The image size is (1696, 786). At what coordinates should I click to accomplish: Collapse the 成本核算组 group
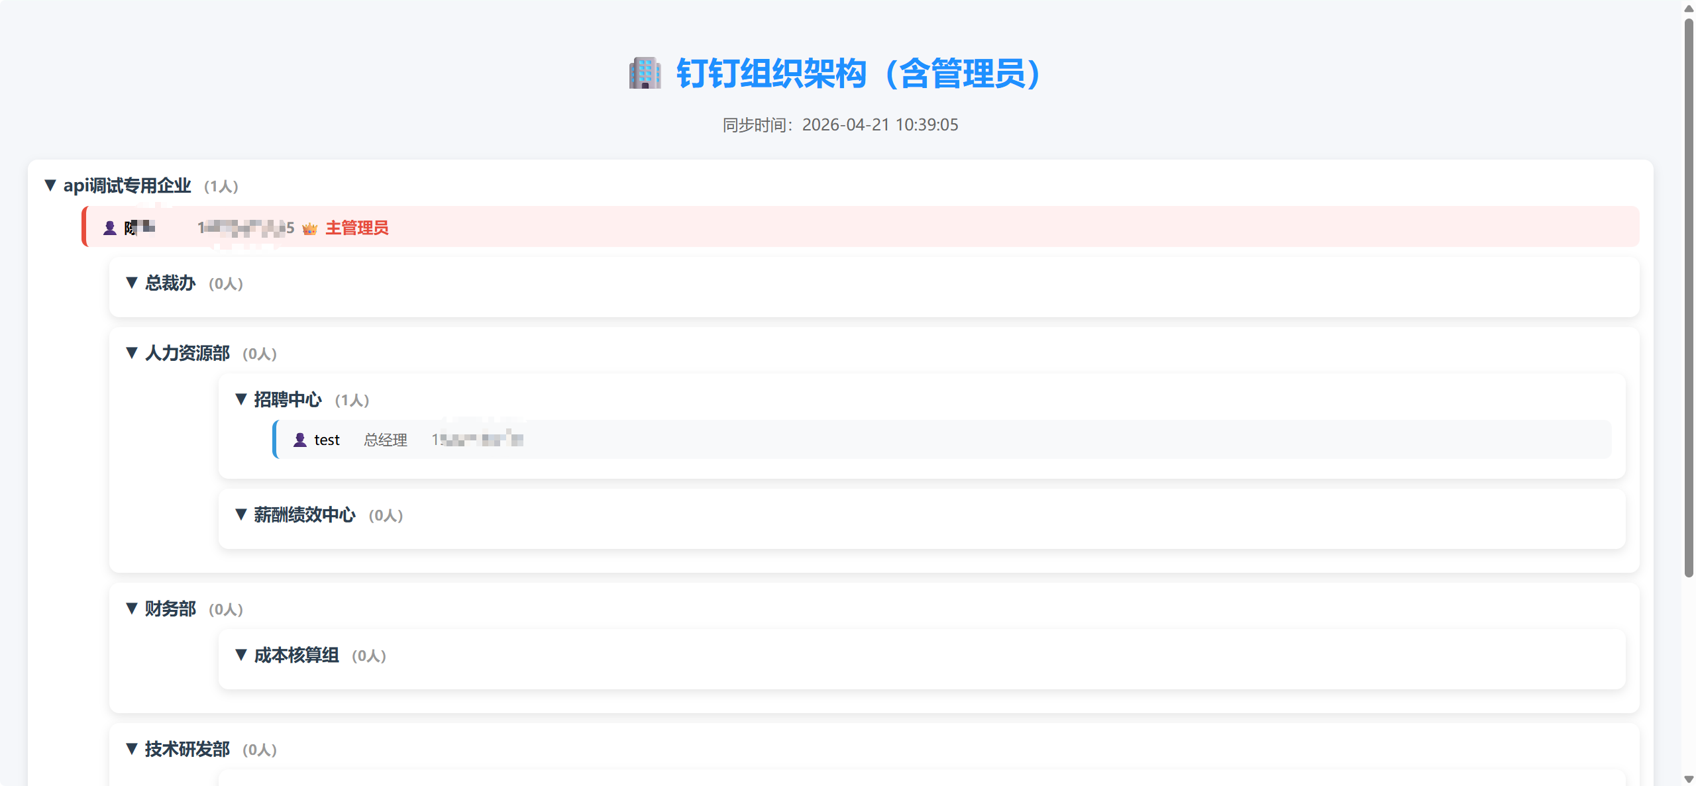coord(241,655)
